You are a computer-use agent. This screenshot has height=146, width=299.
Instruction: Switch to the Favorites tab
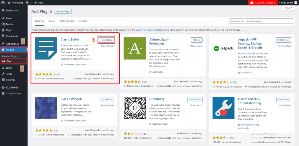tap(83, 21)
